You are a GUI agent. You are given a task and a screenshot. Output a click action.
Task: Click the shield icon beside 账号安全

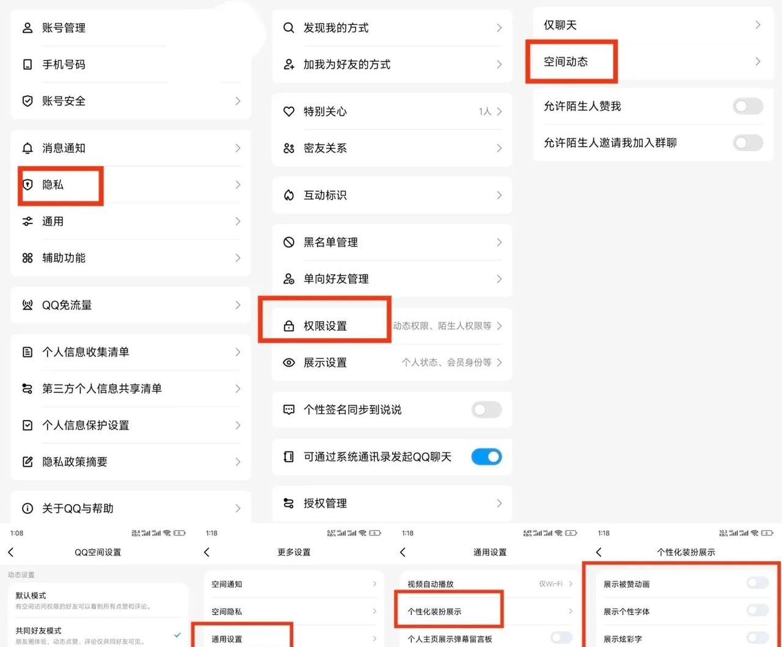tap(27, 101)
